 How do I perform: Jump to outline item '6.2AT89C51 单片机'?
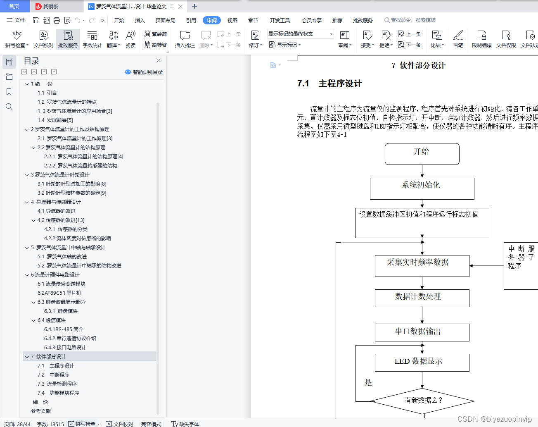[59, 293]
